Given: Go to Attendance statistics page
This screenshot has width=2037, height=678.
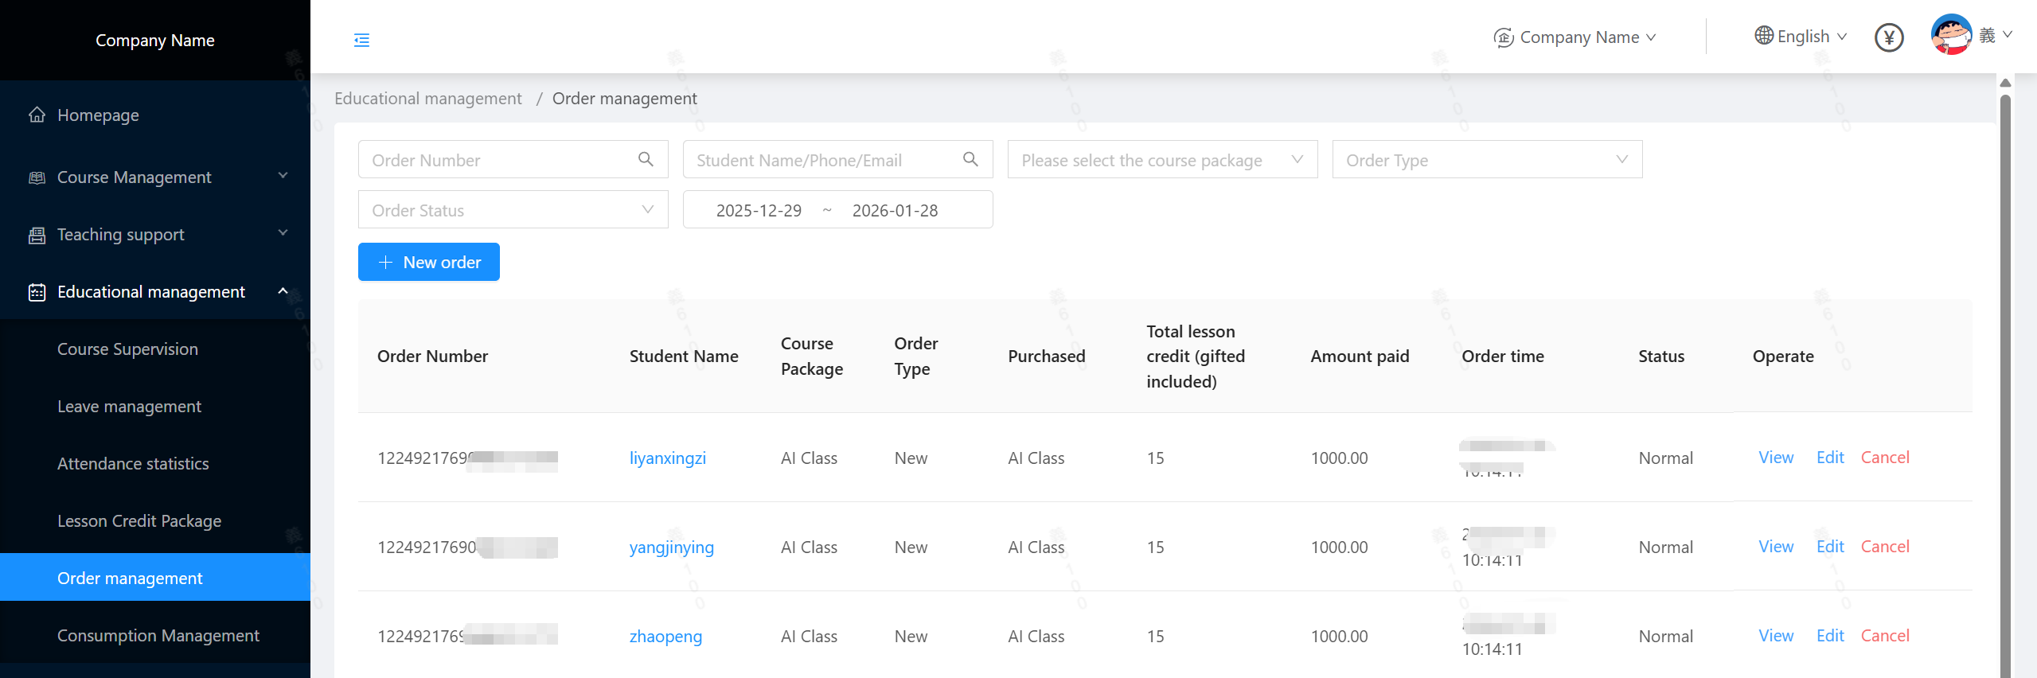Looking at the screenshot, I should coord(133,463).
